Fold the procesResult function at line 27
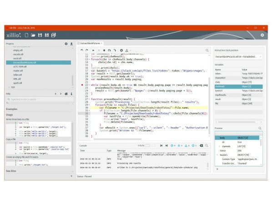The width and height of the screenshot is (273, 205). 89,99
